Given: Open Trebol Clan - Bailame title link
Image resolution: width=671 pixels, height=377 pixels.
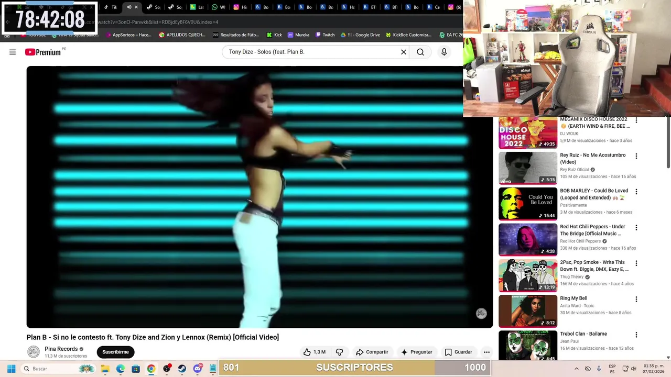Looking at the screenshot, I should point(583,334).
